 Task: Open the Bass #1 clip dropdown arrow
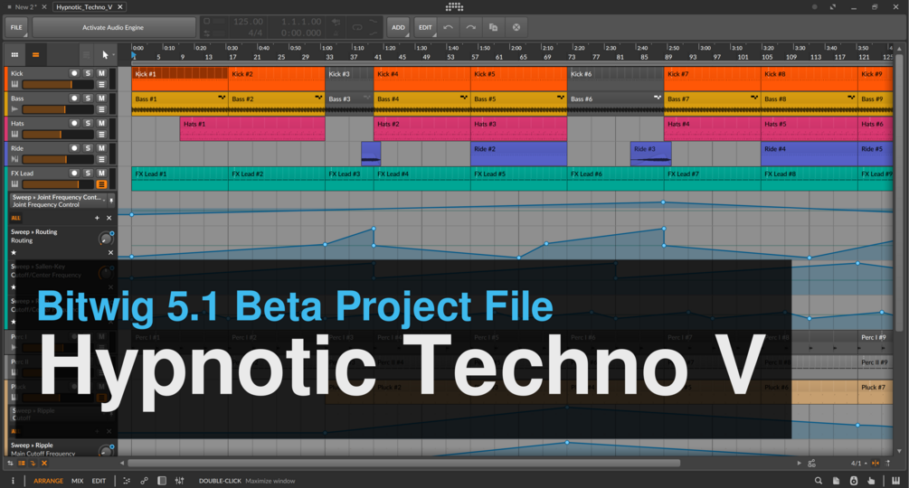222,98
